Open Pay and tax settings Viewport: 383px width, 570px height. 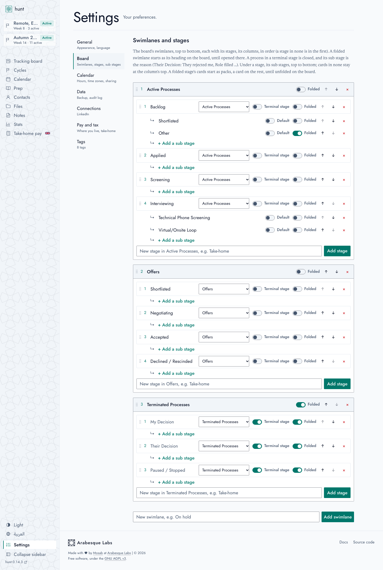[x=99, y=127]
